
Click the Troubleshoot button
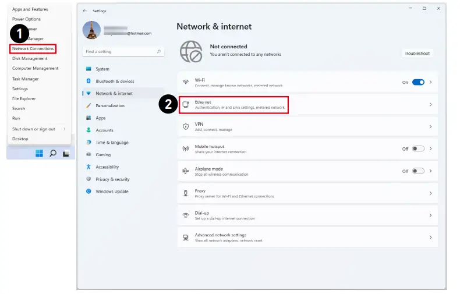click(417, 54)
